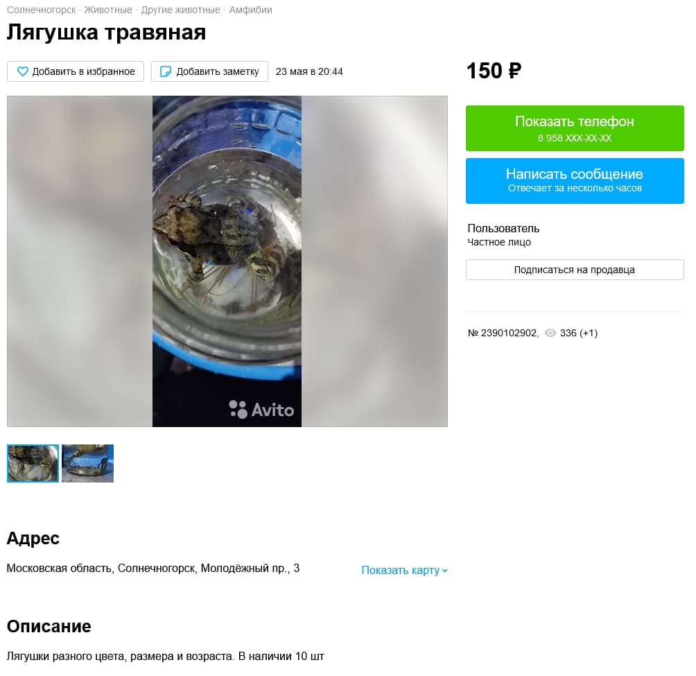
Task: Click Написать сообщение button
Action: point(575,181)
